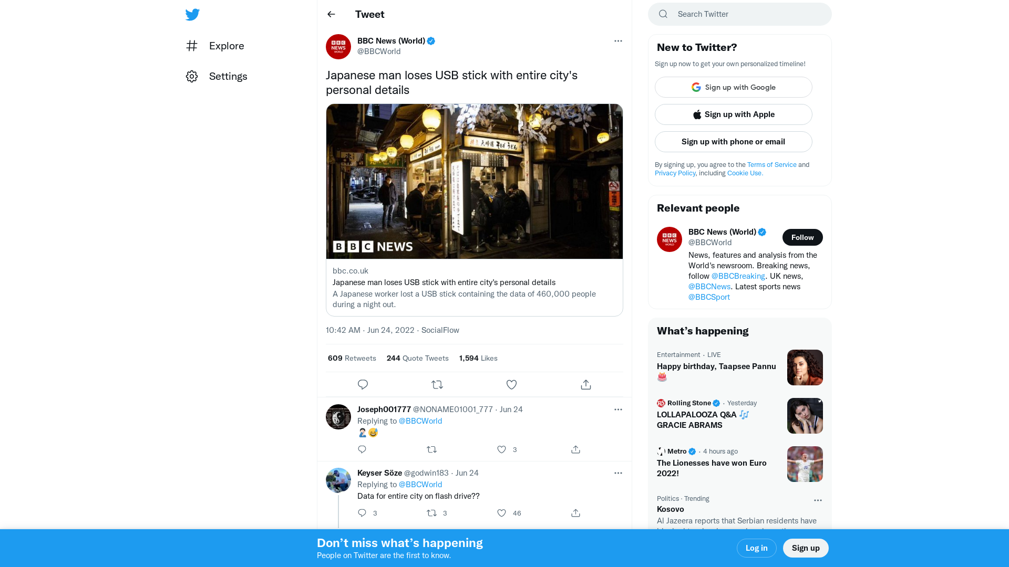Retweet Keyser Söze's reply
The width and height of the screenshot is (1009, 567).
click(x=431, y=513)
